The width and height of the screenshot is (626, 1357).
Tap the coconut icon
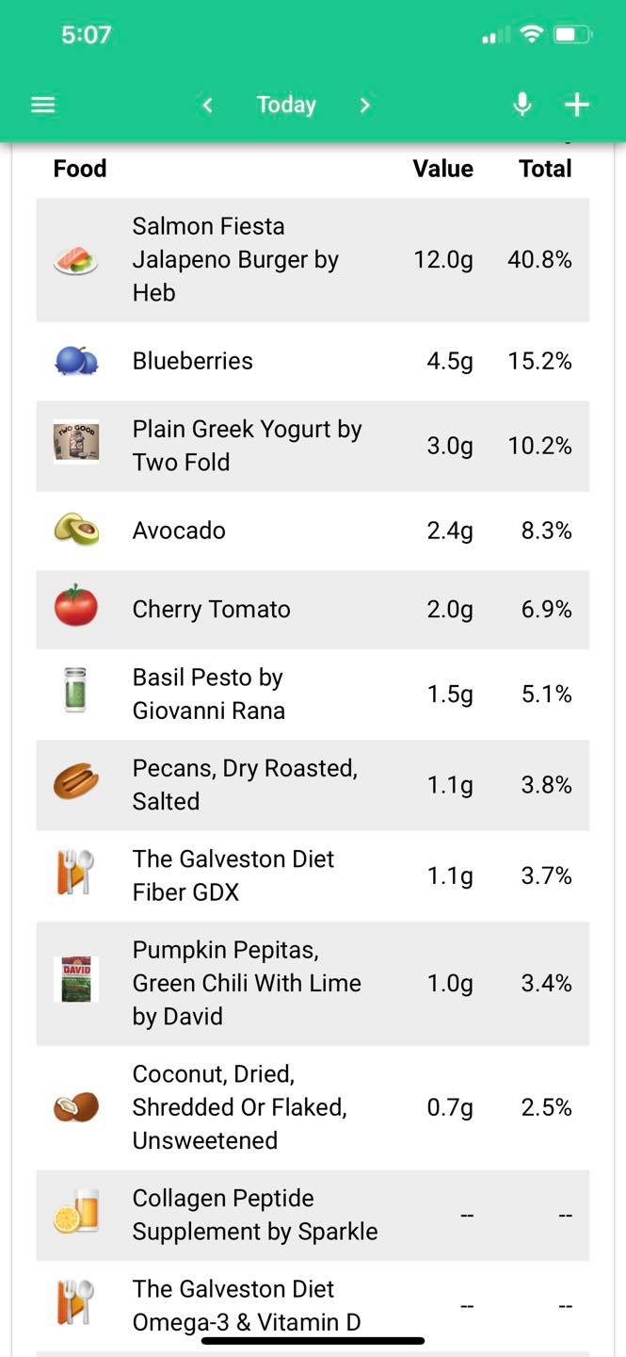click(x=75, y=1106)
